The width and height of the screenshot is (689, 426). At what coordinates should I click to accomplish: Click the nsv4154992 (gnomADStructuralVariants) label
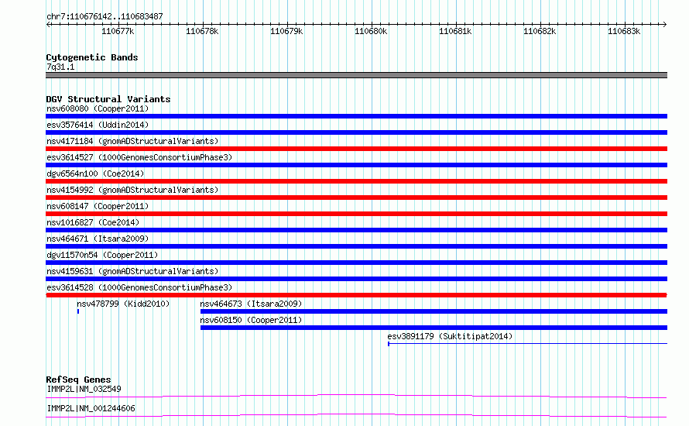(132, 190)
